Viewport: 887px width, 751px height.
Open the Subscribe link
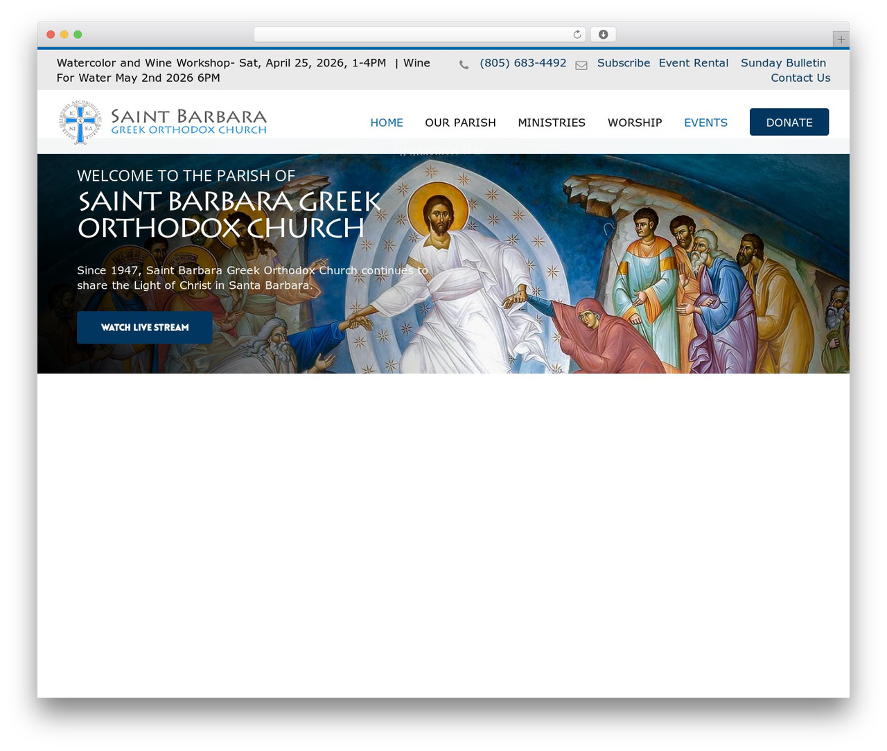(x=624, y=63)
